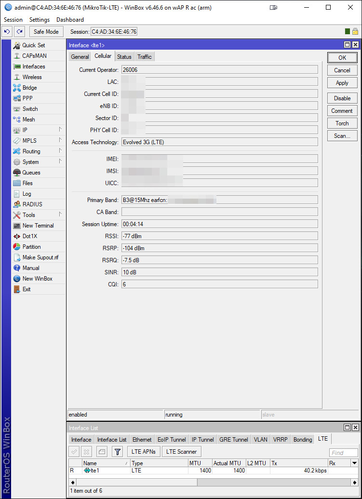
Task: Open the Files menu icon
Action: click(x=16, y=183)
